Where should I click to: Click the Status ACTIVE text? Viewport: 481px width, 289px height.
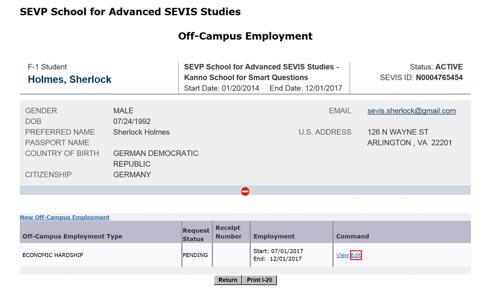(449, 67)
